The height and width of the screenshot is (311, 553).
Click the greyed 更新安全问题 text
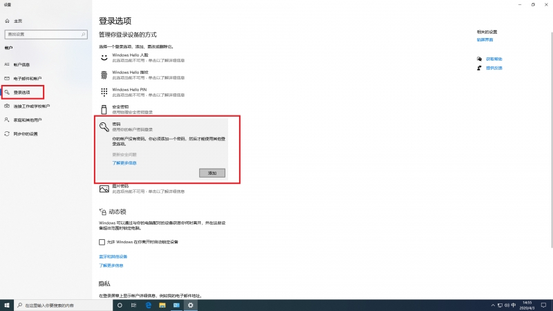pos(124,154)
